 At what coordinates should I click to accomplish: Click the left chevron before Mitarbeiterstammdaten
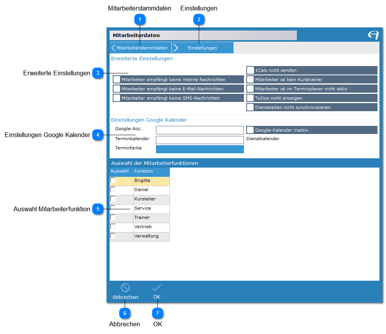[x=113, y=48]
